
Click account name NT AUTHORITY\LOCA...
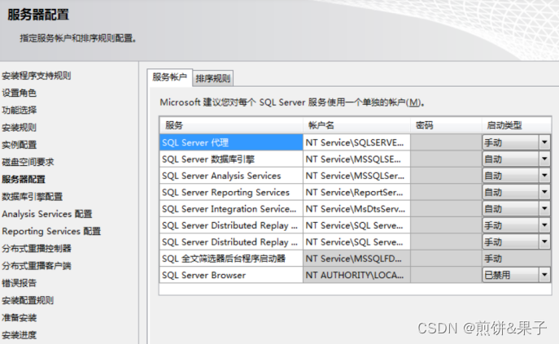(x=356, y=275)
